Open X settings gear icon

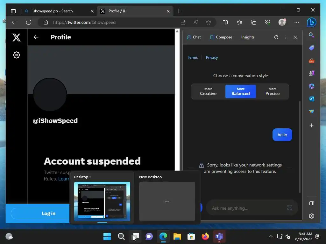pyautogui.click(x=17, y=55)
